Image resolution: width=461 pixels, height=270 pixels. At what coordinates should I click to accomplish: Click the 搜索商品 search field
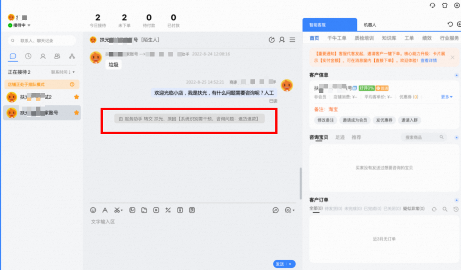click(x=424, y=137)
